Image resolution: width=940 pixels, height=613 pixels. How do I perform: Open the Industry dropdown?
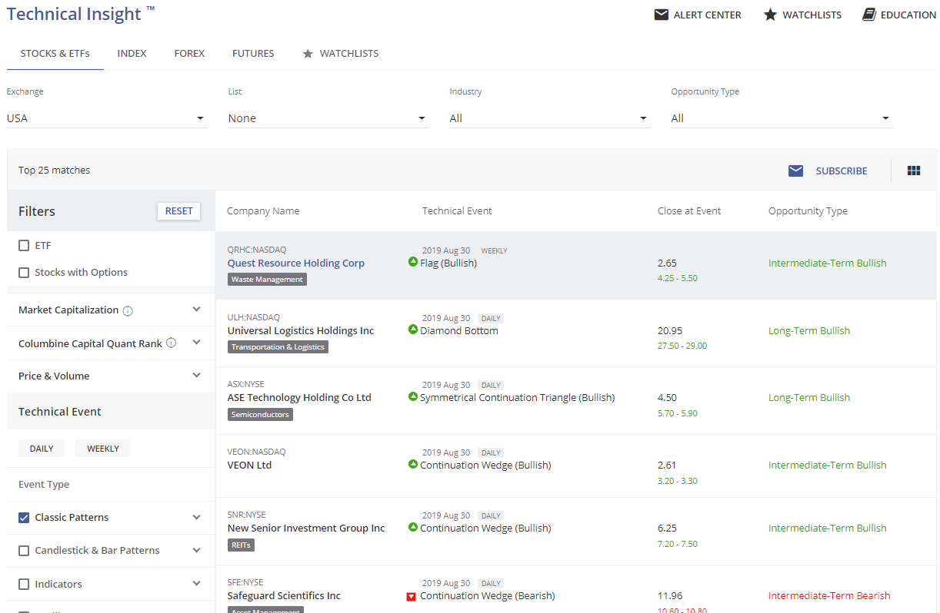550,118
